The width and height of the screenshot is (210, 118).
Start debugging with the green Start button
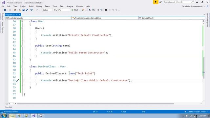[75, 10]
